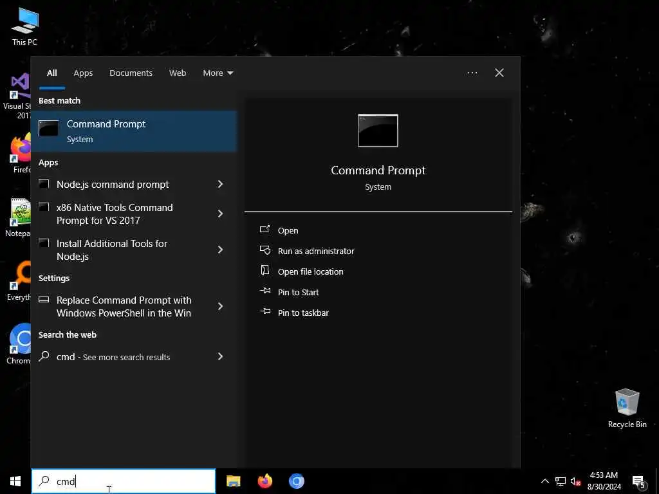Launch Firefox from the taskbar
The height and width of the screenshot is (494, 659).
[265, 481]
